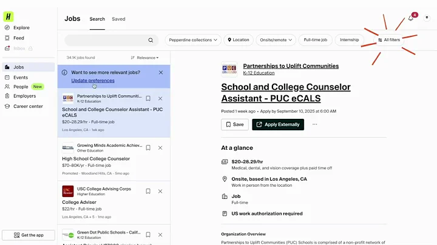
Task: Toggle the Internship filter
Action: pyautogui.click(x=349, y=40)
